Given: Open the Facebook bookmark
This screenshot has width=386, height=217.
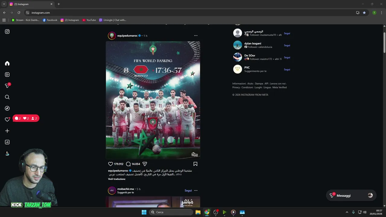Looking at the screenshot, I should click(x=50, y=20).
